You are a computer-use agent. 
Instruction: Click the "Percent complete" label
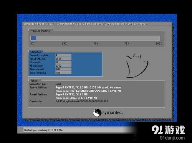click(x=39, y=55)
